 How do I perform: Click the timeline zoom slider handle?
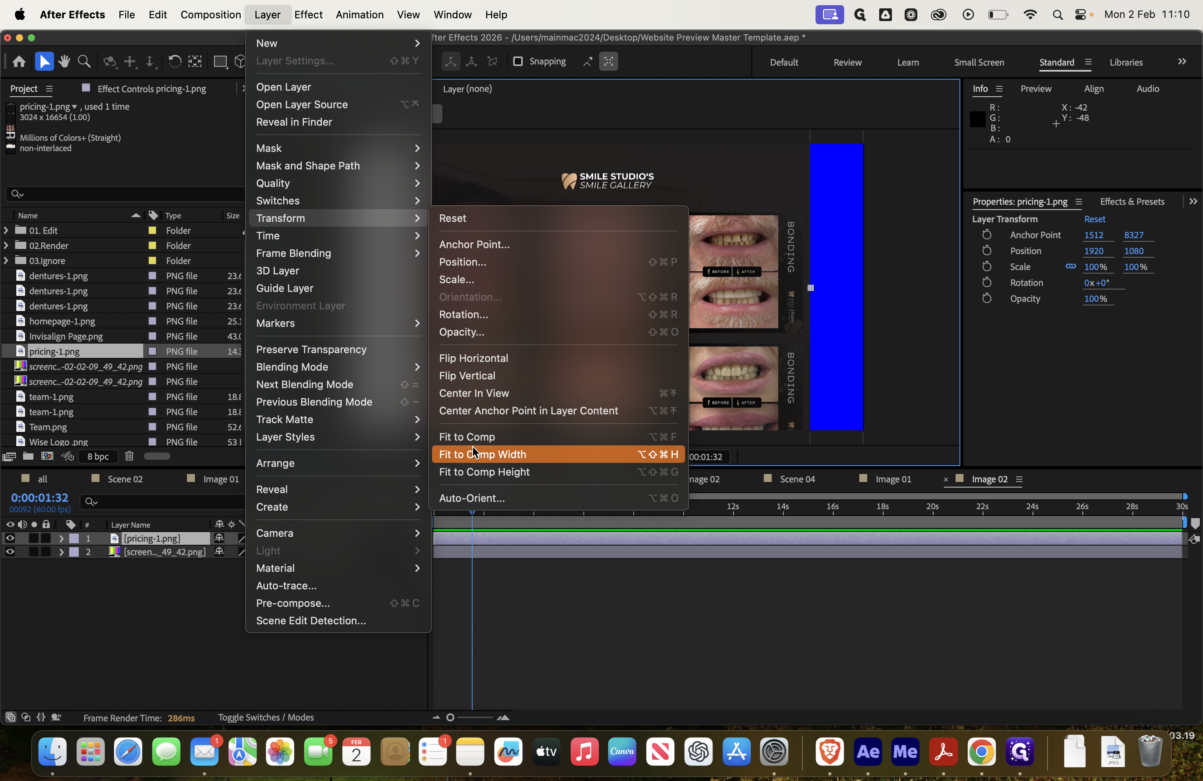click(x=450, y=717)
